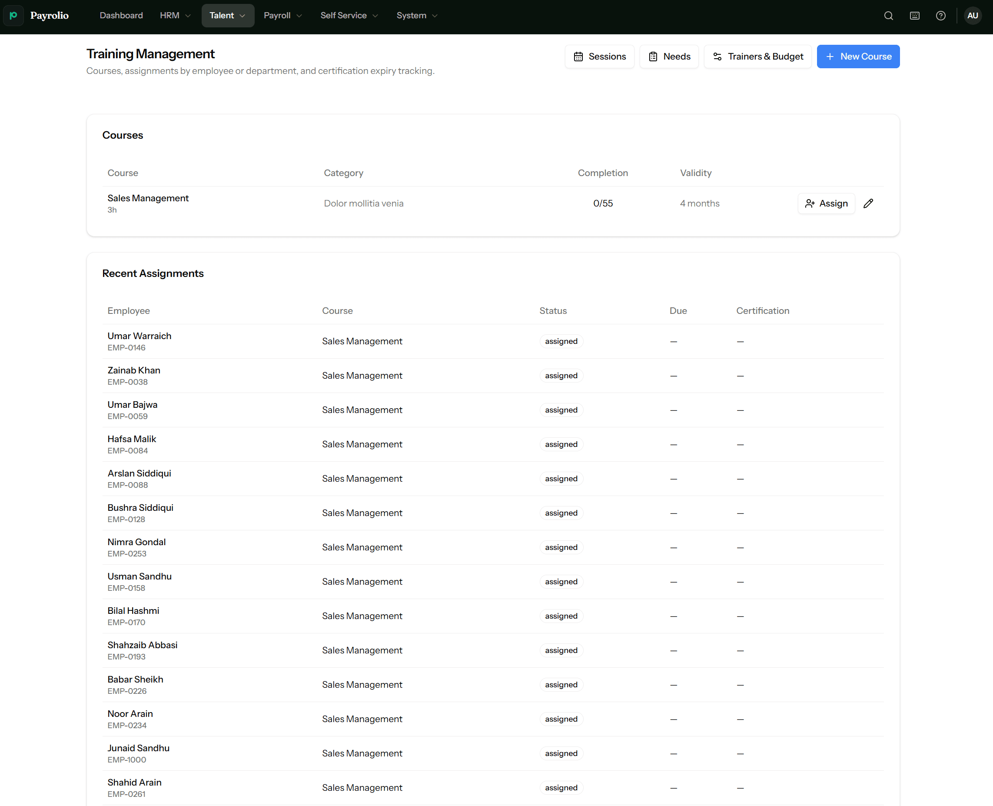The height and width of the screenshot is (806, 993).
Task: Create a New Course
Action: [858, 57]
